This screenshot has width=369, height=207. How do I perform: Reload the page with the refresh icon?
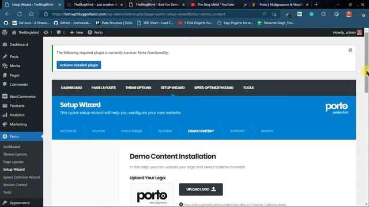[20, 14]
